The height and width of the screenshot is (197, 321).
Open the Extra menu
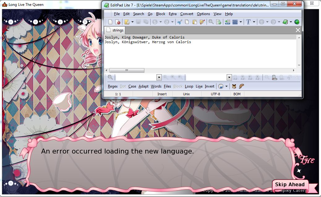[173, 14]
